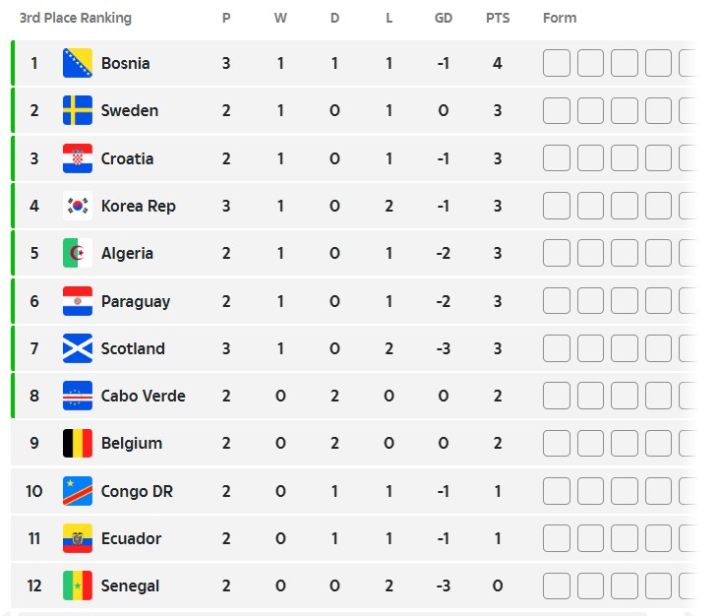Screen dimensions: 719x616
Task: Click the Cabo Verde flag icon
Action: point(78,396)
